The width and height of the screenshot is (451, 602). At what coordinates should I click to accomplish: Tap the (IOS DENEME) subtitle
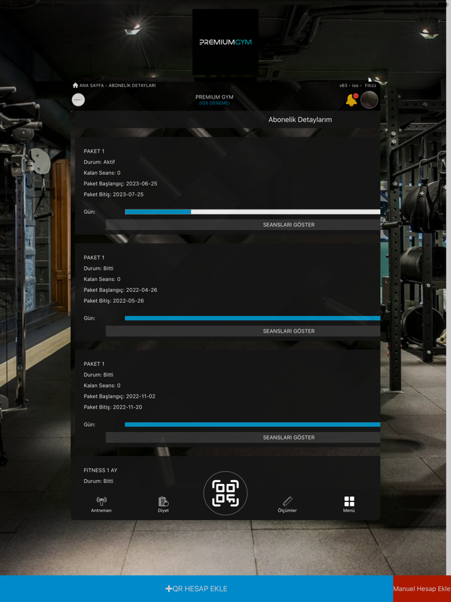(x=214, y=103)
